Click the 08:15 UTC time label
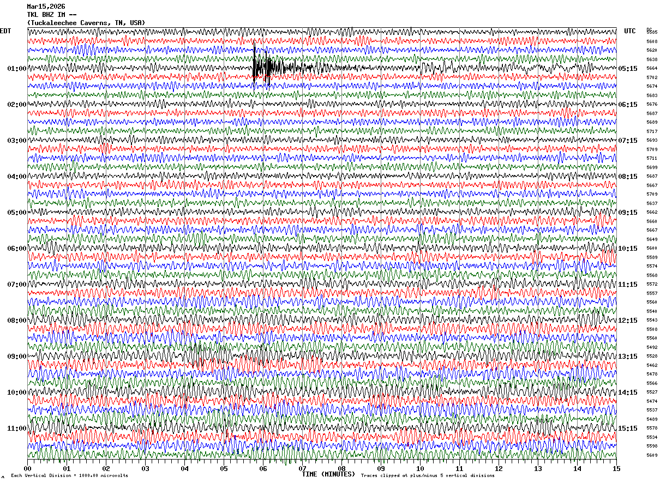The width and height of the screenshot is (660, 483). point(628,177)
